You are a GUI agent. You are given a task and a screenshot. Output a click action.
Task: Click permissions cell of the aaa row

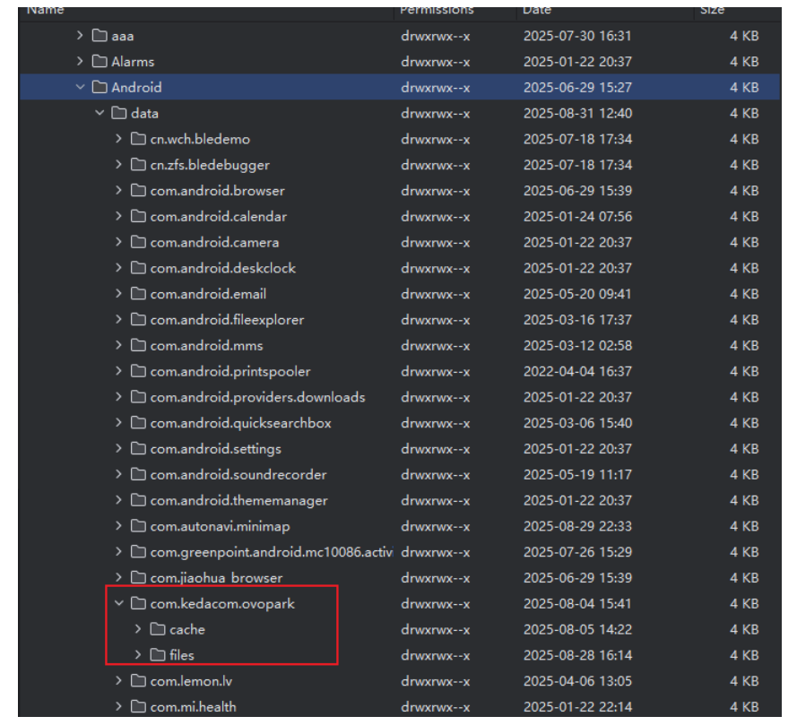[x=435, y=36]
